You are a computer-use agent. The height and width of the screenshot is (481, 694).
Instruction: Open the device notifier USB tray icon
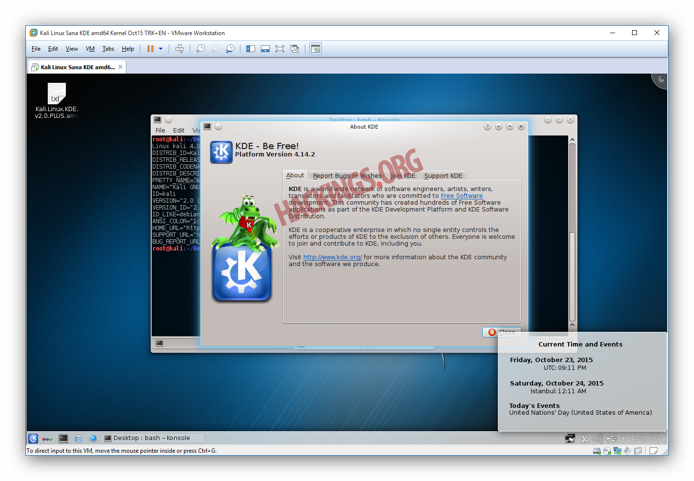point(612,439)
